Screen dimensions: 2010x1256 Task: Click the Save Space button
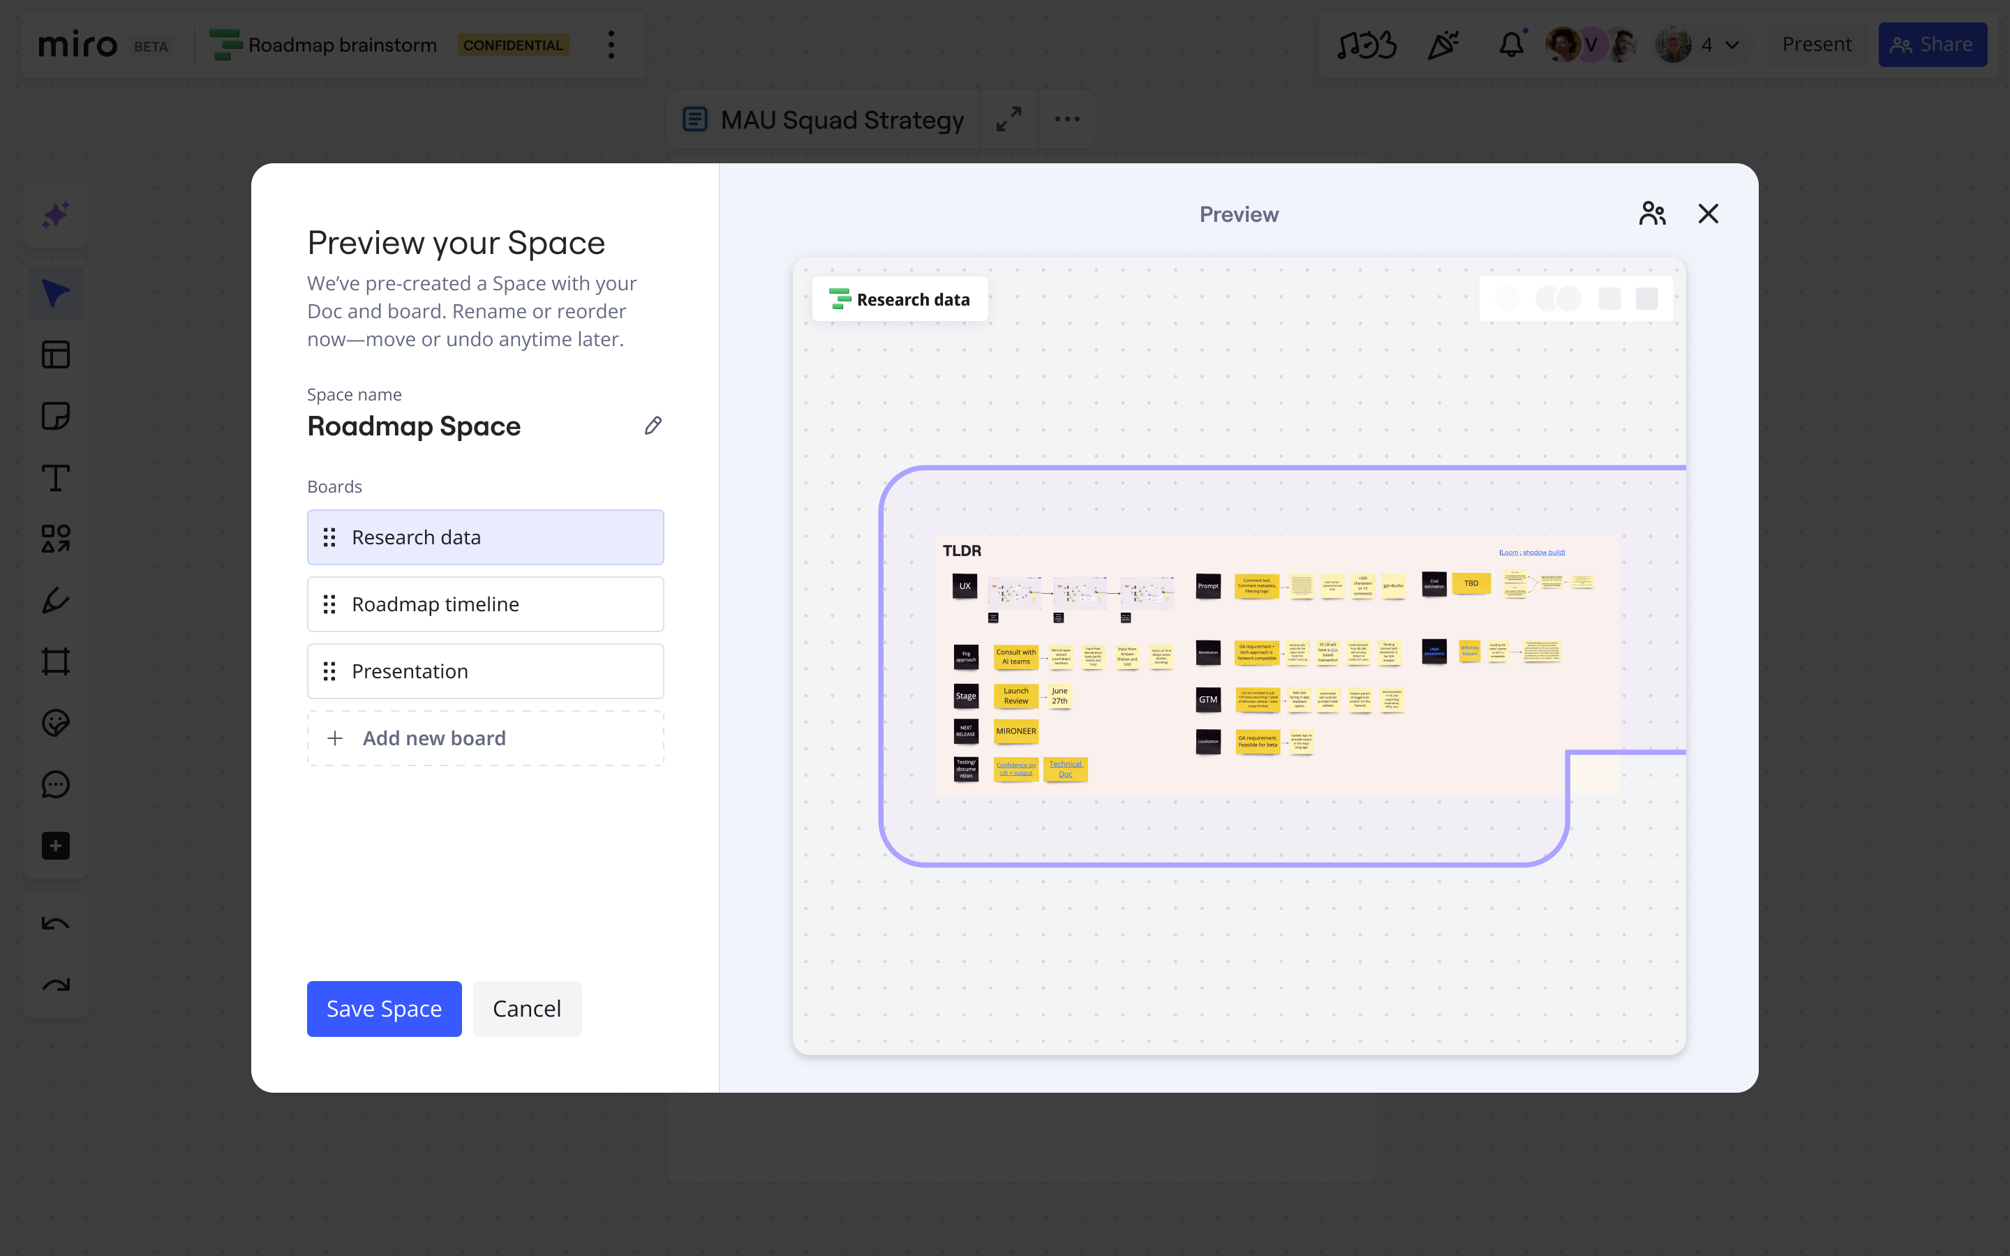point(384,1008)
